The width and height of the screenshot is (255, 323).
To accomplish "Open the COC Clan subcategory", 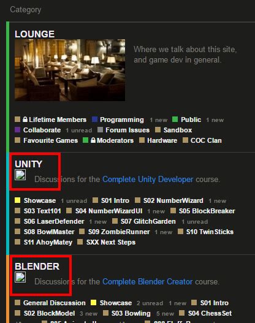I will click(x=206, y=140).
